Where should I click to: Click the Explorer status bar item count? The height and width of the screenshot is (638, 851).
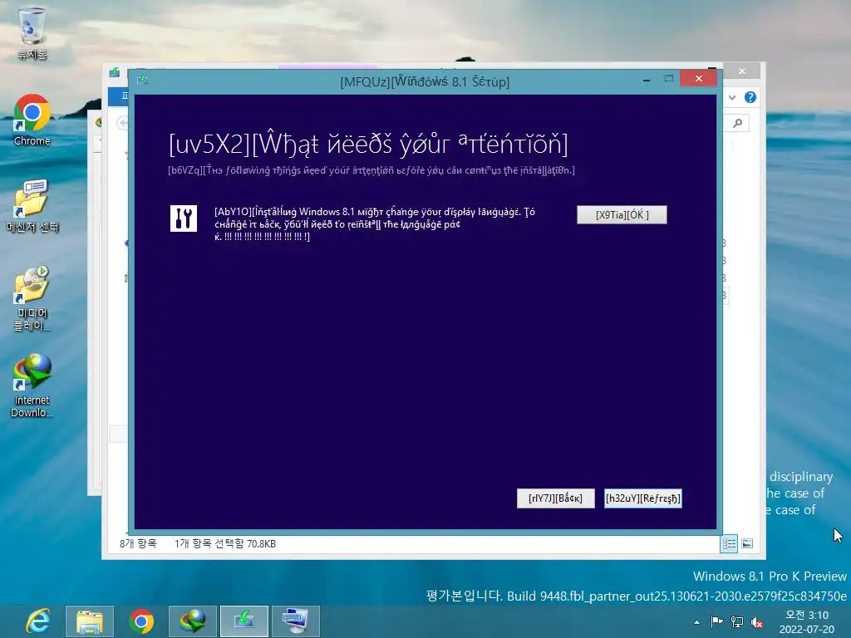tap(138, 543)
